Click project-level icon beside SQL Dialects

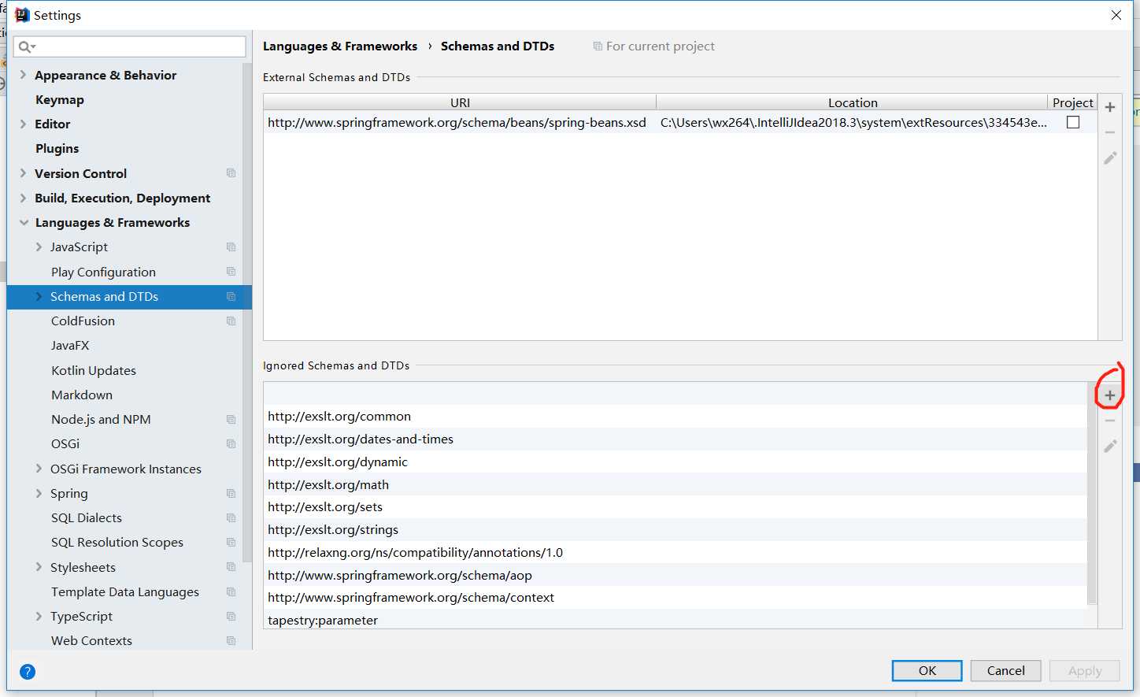[x=231, y=517]
